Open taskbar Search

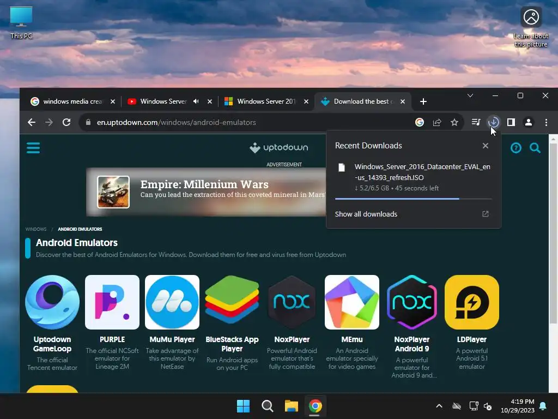point(267,406)
